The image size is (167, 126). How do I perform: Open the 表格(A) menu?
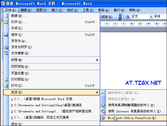(104, 10)
